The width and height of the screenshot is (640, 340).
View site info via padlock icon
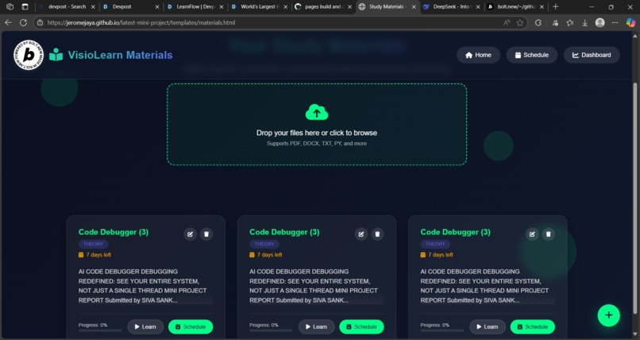click(x=40, y=22)
